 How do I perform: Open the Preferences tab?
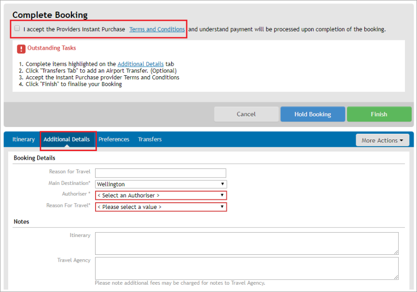coord(114,139)
